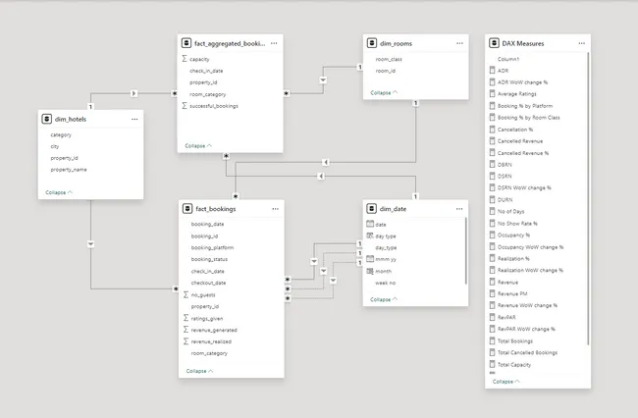Click the calendar icon next to date field

tap(369, 225)
